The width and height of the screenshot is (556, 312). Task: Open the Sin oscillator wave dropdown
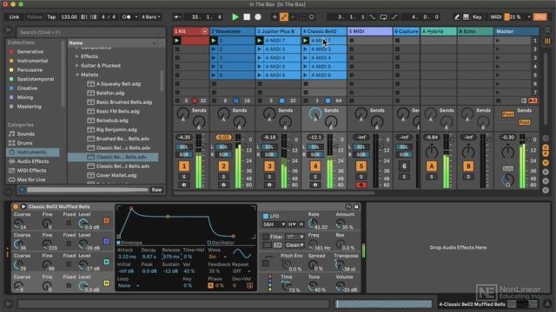(x=217, y=257)
